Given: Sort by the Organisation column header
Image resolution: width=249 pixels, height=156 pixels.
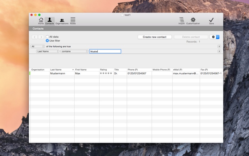Looking at the screenshot, I should pos(40,70).
